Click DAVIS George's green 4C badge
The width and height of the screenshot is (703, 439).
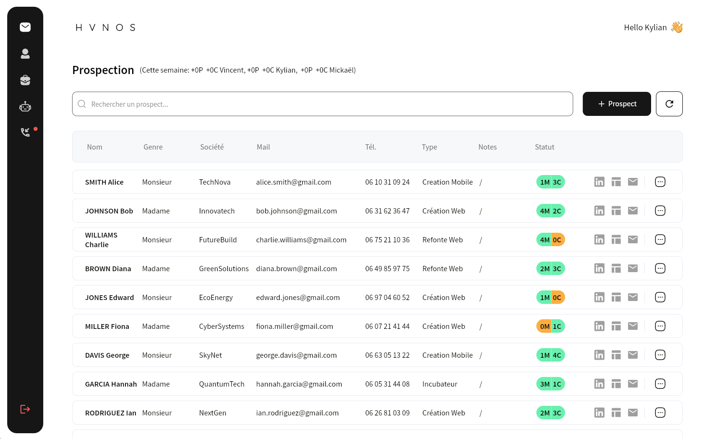tap(557, 355)
